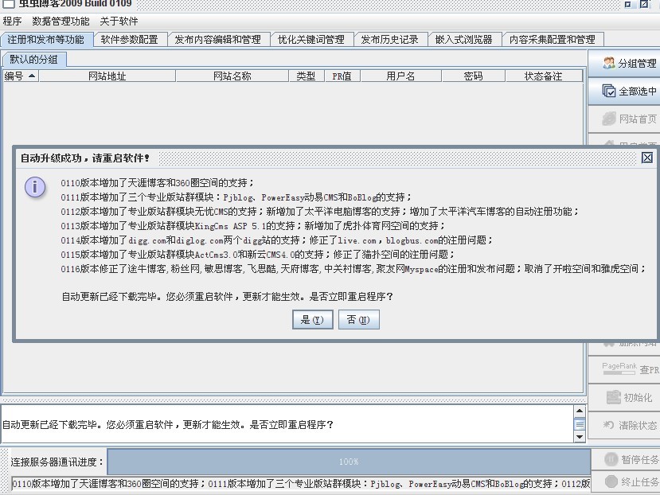Decline restart with the 否(N) button
660x495 pixels.
coord(358,319)
